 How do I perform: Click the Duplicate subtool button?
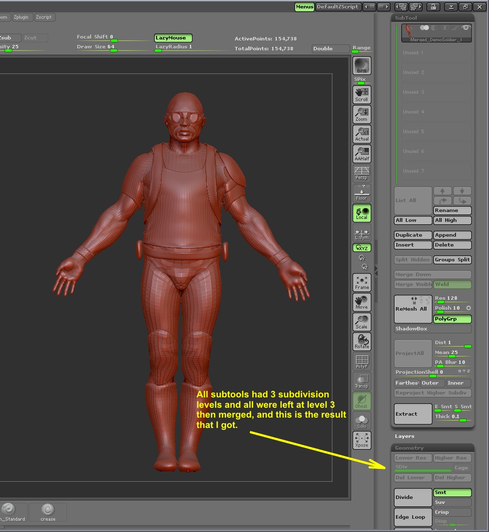click(413, 235)
